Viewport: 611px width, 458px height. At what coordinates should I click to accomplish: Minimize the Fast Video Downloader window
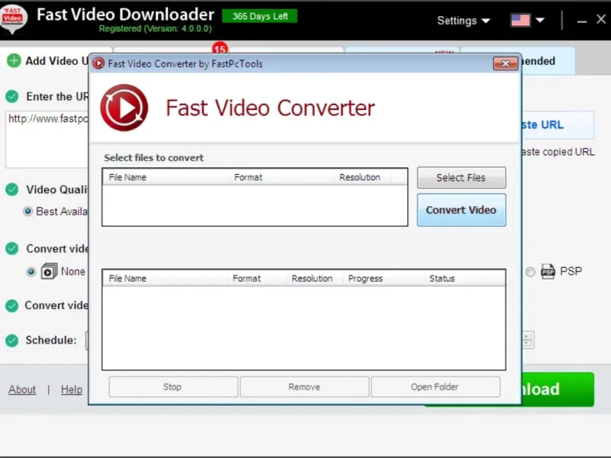(x=582, y=21)
